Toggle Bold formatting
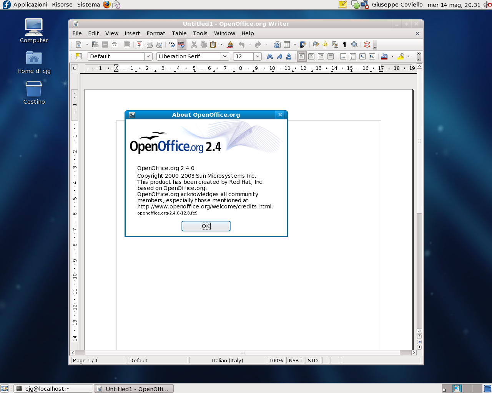This screenshot has height=393, width=492. 270,56
